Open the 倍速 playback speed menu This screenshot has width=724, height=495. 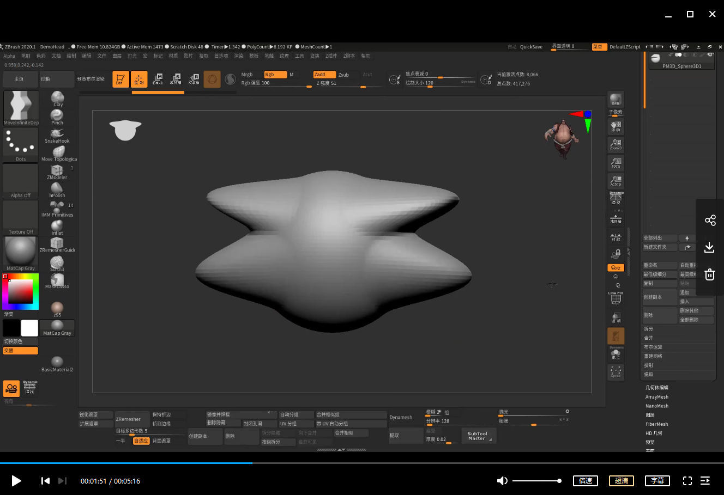pos(586,480)
